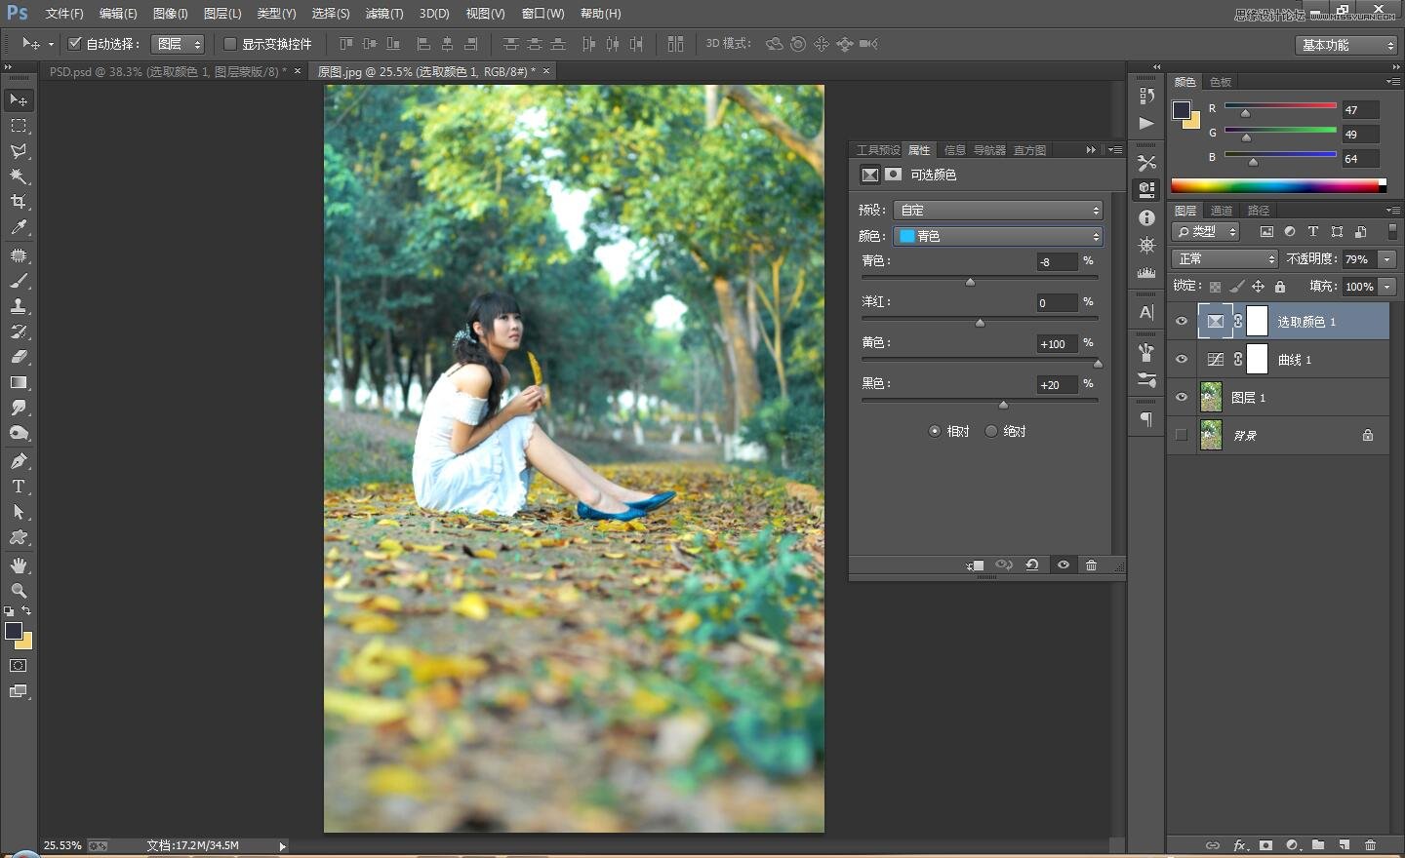Screen dimensions: 1405x858
Task: Select the Magic Wand tool
Action: pyautogui.click(x=19, y=176)
